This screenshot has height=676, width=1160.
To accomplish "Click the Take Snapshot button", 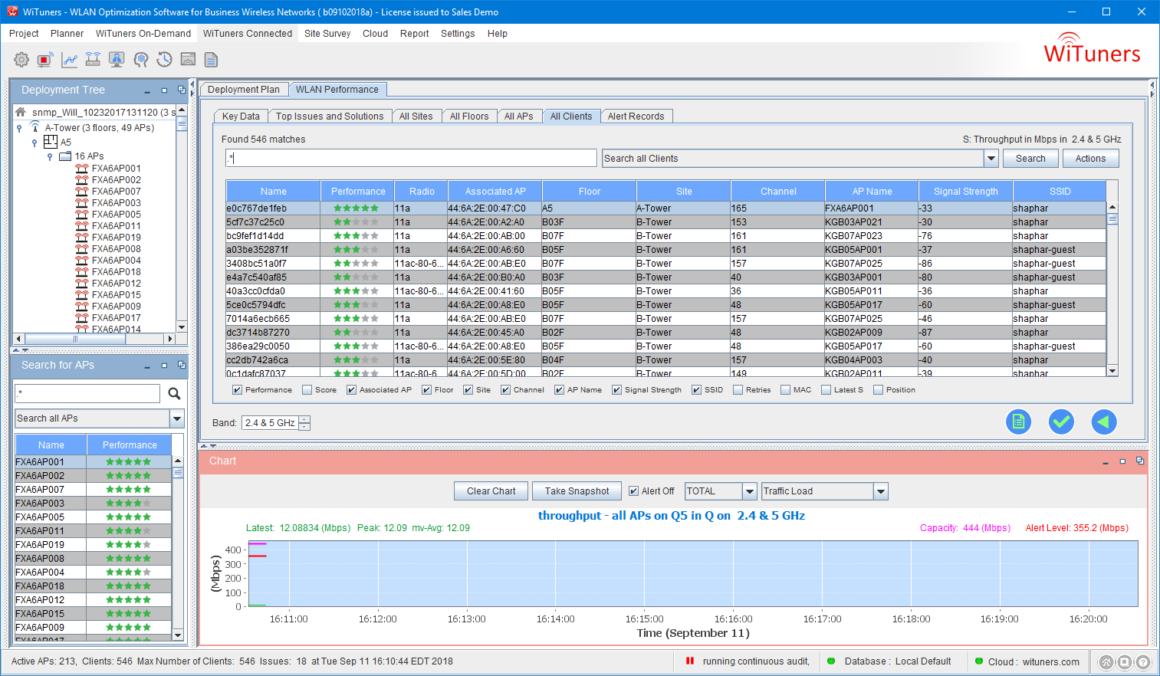I will click(577, 491).
